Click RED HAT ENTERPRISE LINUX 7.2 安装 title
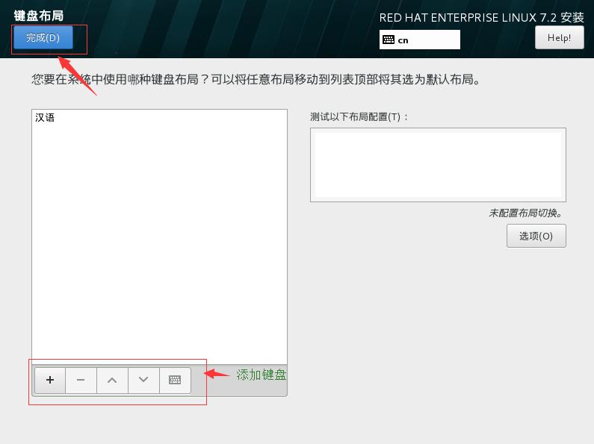 [481, 17]
